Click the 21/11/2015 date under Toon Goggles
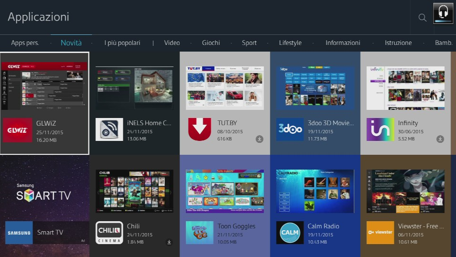Viewport: 456px width, 257px height. [230, 235]
